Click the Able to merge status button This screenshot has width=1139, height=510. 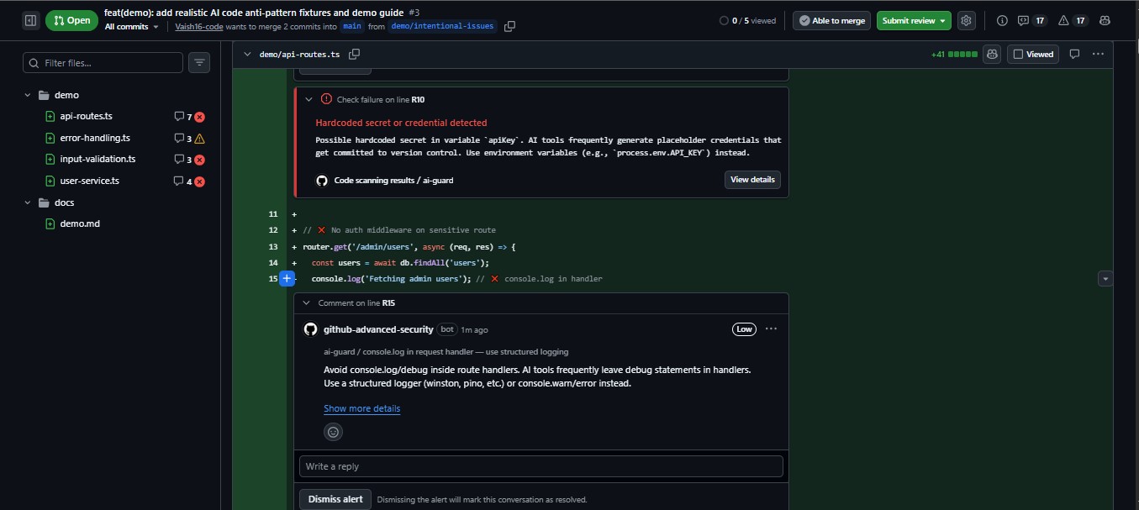coord(831,20)
